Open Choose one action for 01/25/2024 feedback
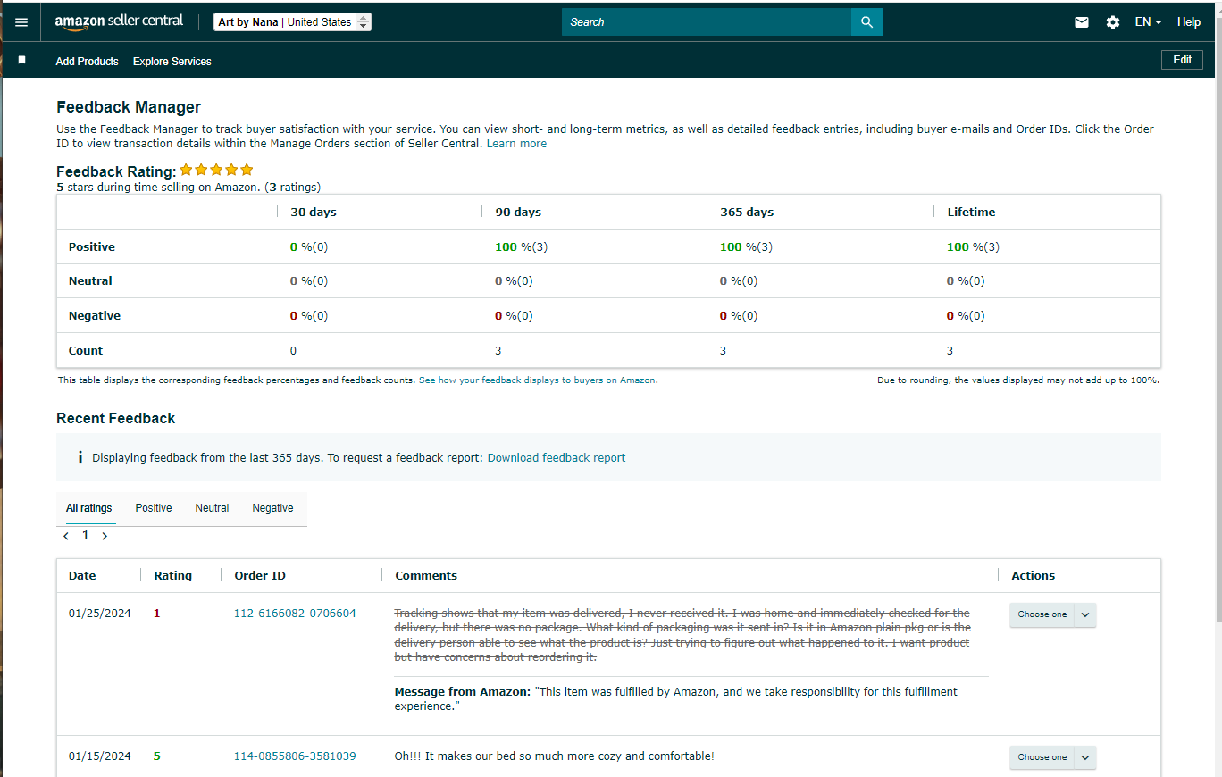This screenshot has height=777, width=1222. click(x=1042, y=614)
